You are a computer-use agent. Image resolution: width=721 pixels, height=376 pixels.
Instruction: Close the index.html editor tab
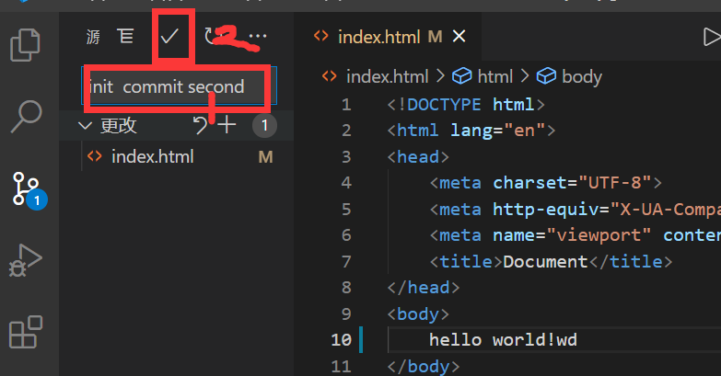(x=459, y=37)
